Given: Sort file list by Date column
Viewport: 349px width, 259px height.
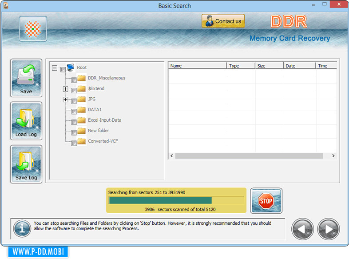Looking at the screenshot, I should pyautogui.click(x=300, y=66).
